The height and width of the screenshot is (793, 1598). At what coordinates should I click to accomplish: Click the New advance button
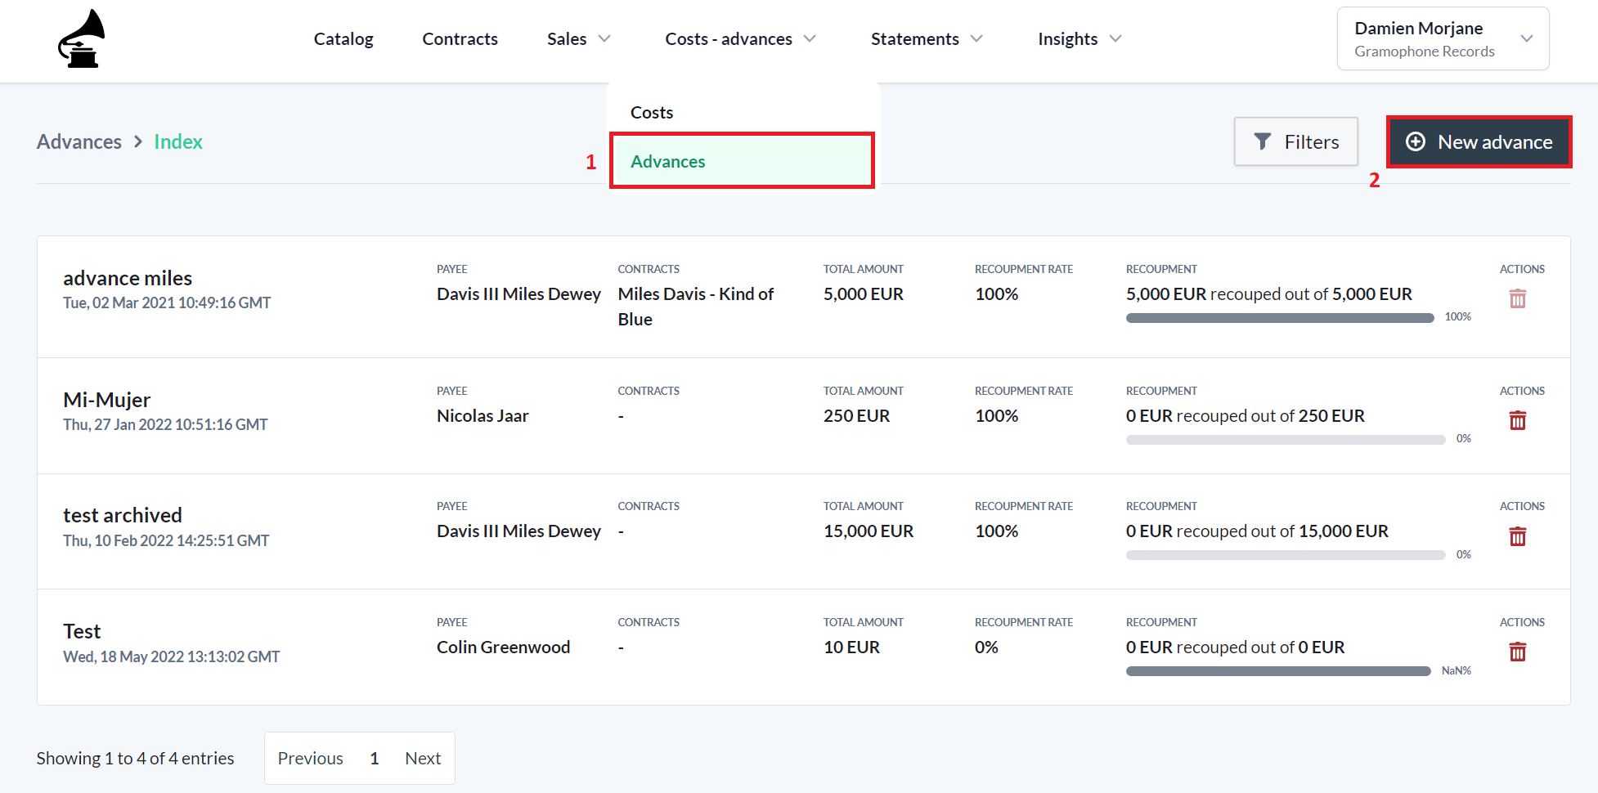pyautogui.click(x=1479, y=141)
